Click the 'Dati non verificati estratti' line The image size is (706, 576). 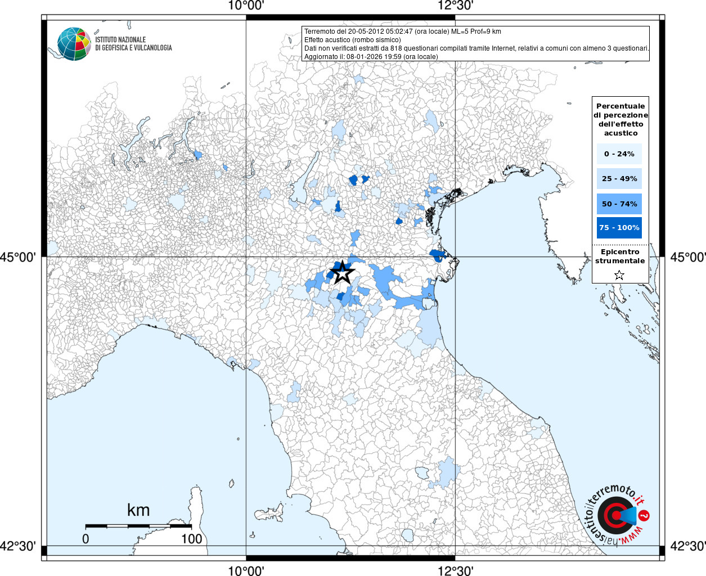click(476, 48)
